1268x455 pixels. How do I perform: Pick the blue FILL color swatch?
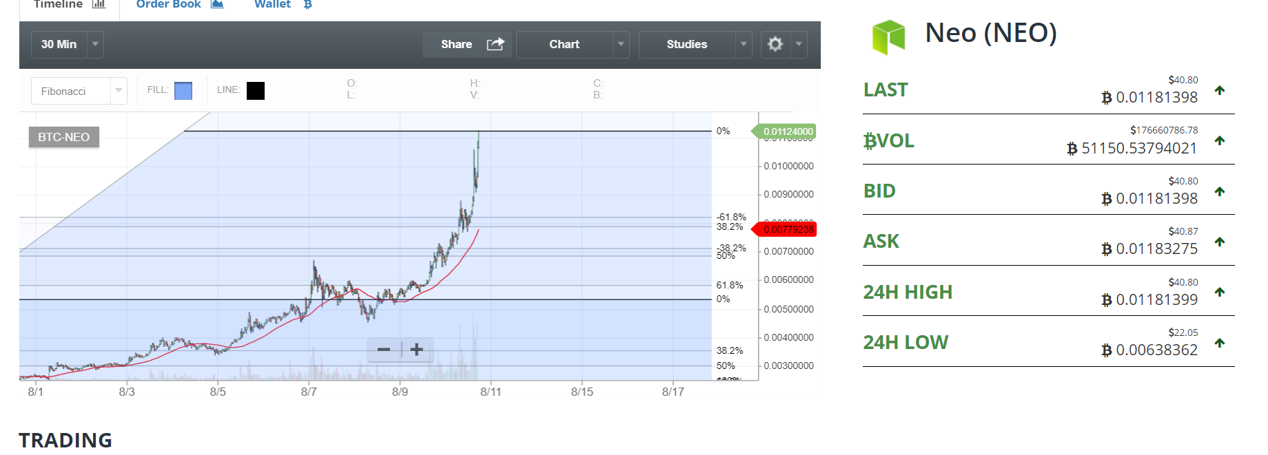(183, 91)
